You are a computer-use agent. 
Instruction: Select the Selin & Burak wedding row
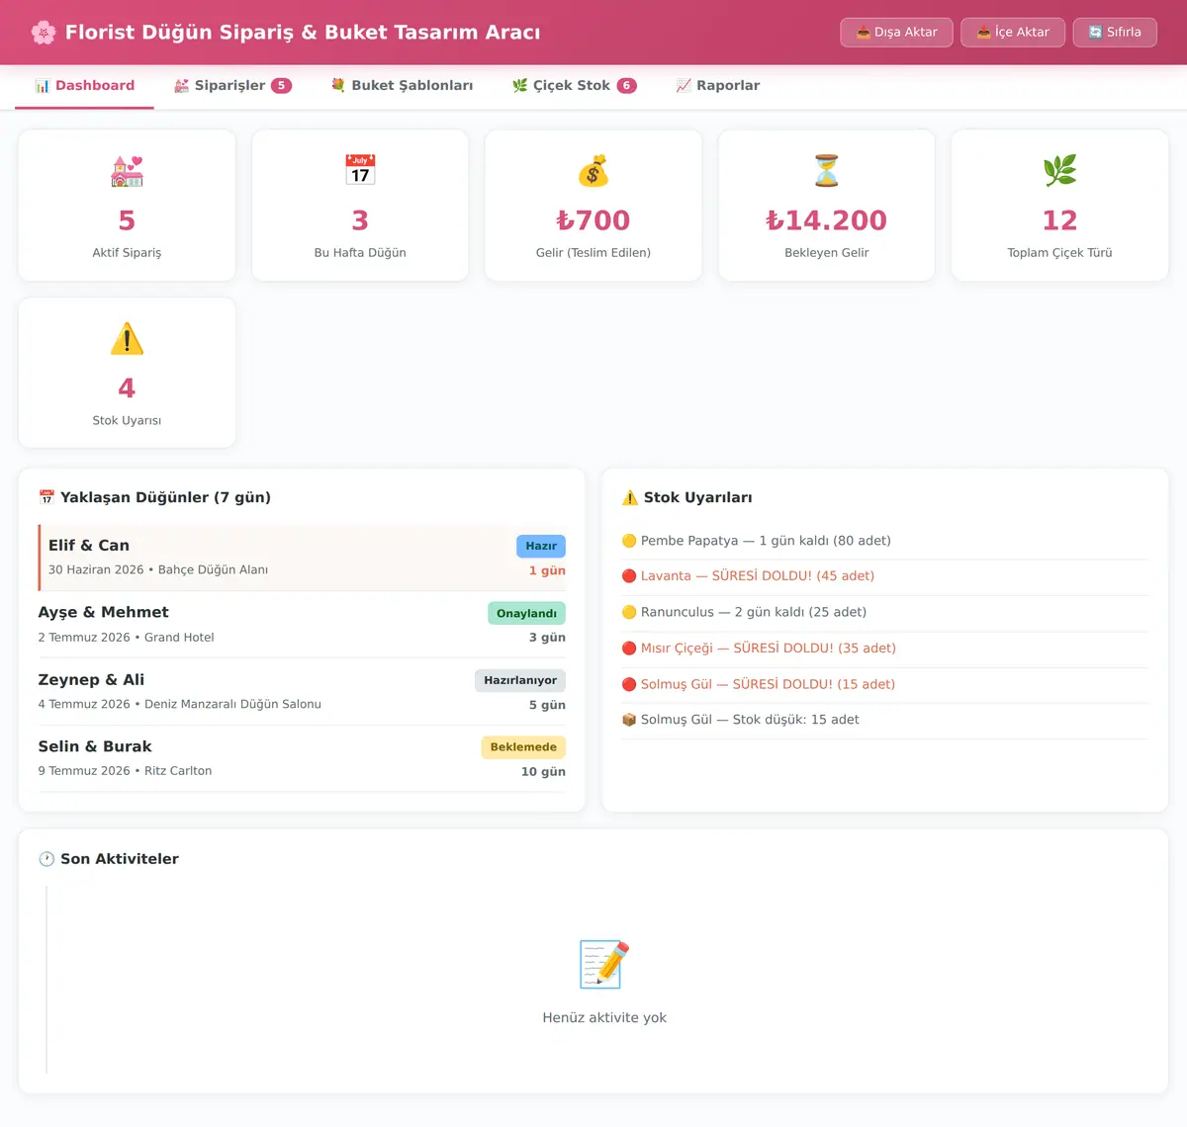[302, 758]
